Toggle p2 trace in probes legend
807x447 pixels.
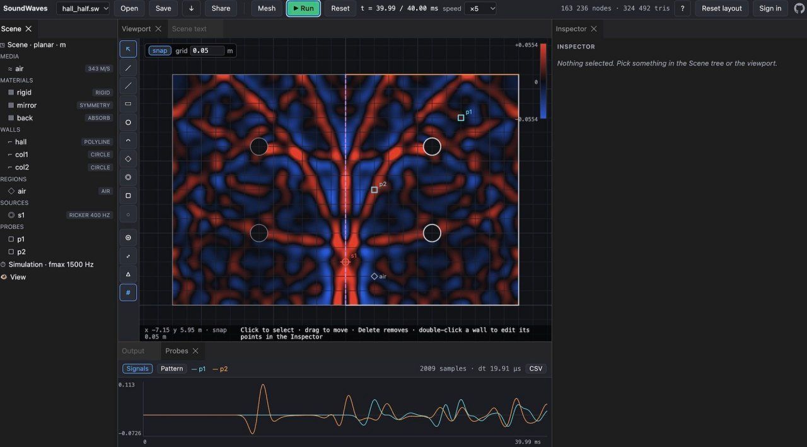[220, 369]
